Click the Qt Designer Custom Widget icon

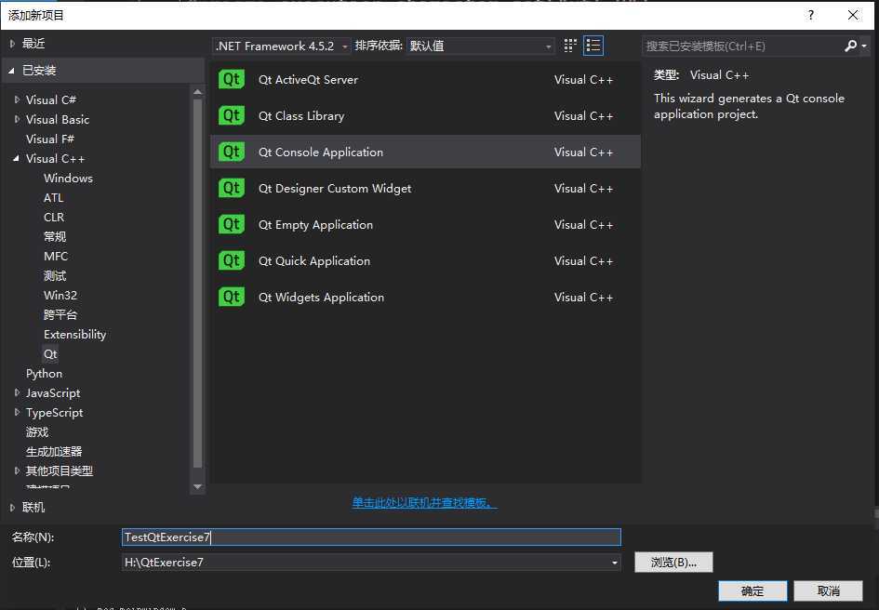pos(232,188)
